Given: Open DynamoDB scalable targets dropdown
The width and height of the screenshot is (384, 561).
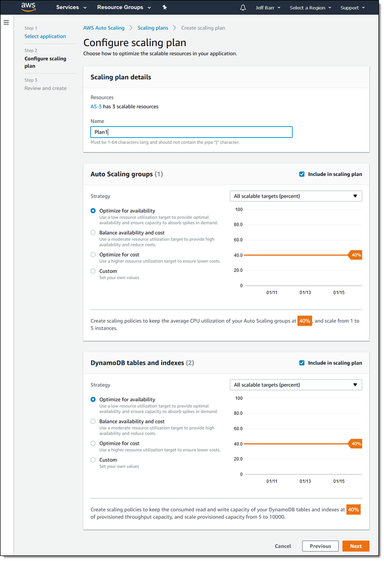Looking at the screenshot, I should point(296,384).
